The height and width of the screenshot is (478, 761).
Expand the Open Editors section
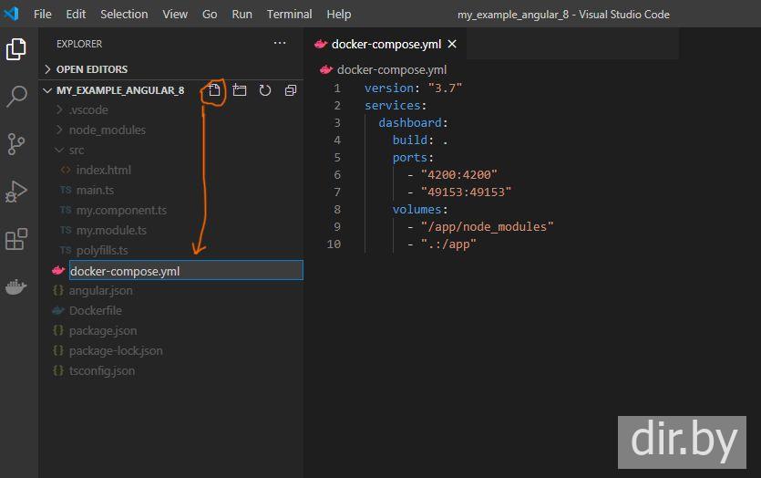pyautogui.click(x=91, y=69)
